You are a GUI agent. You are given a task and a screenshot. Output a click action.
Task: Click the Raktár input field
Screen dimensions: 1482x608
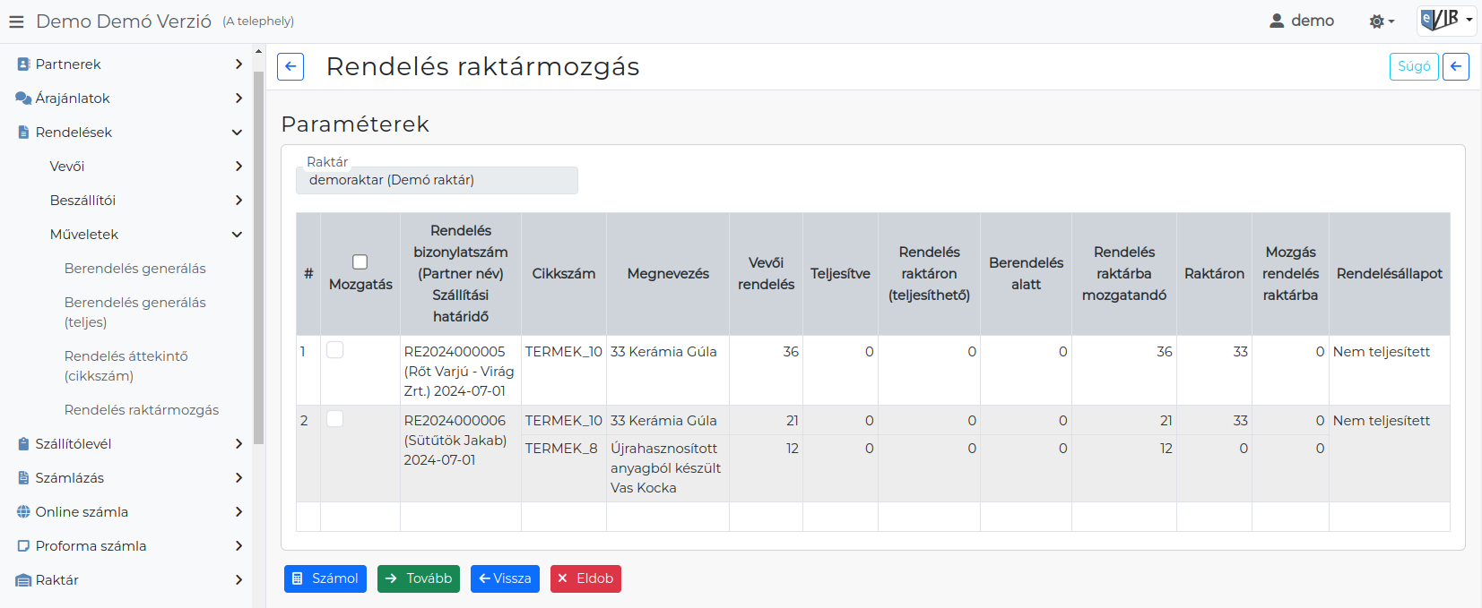(437, 180)
